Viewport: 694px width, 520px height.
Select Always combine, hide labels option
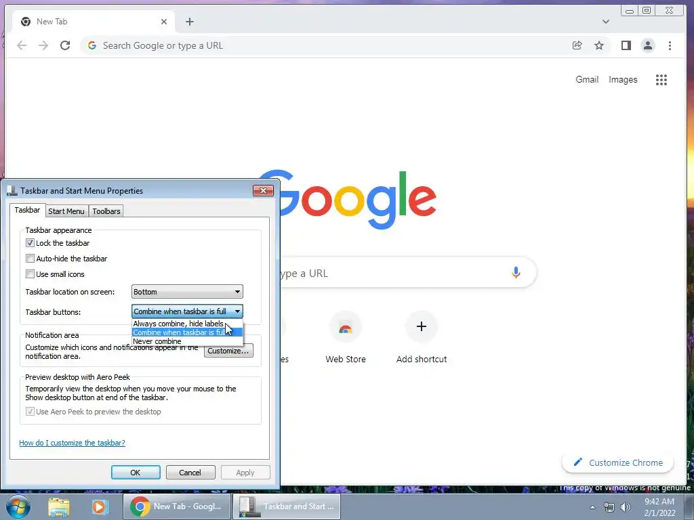click(187, 324)
